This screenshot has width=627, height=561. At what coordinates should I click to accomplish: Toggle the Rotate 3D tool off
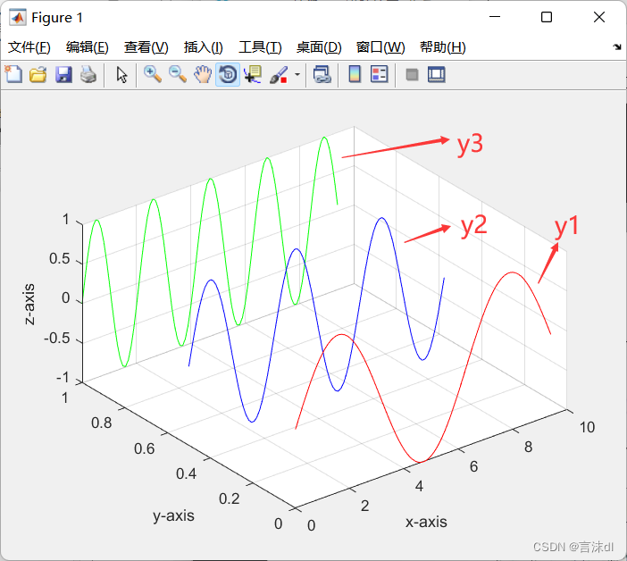coord(228,75)
